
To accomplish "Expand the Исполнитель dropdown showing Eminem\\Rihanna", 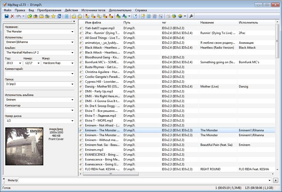I will coord(72,42).
